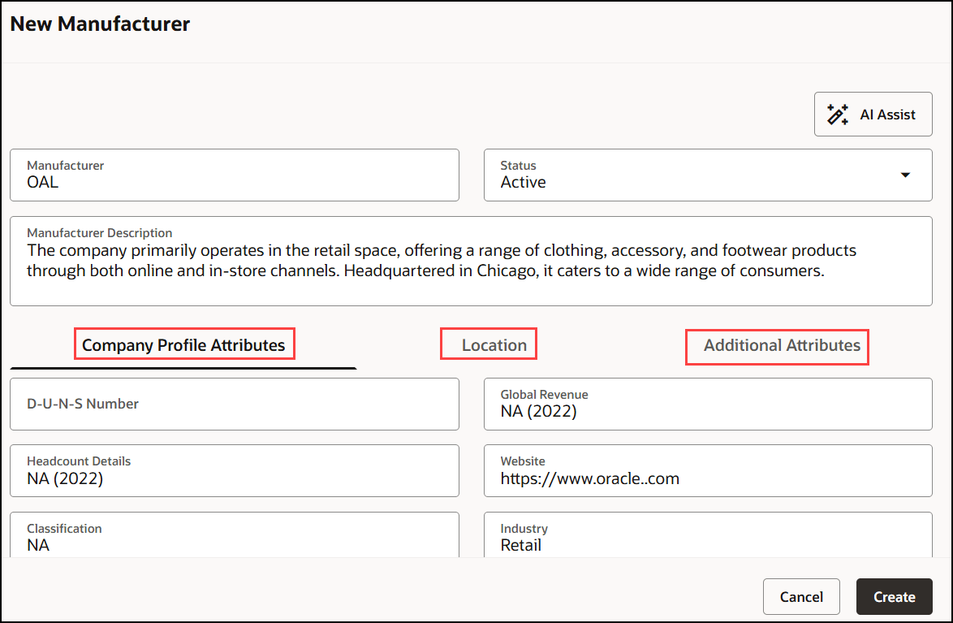Click the Status dropdown arrow
This screenshot has width=953, height=623.
tap(903, 175)
